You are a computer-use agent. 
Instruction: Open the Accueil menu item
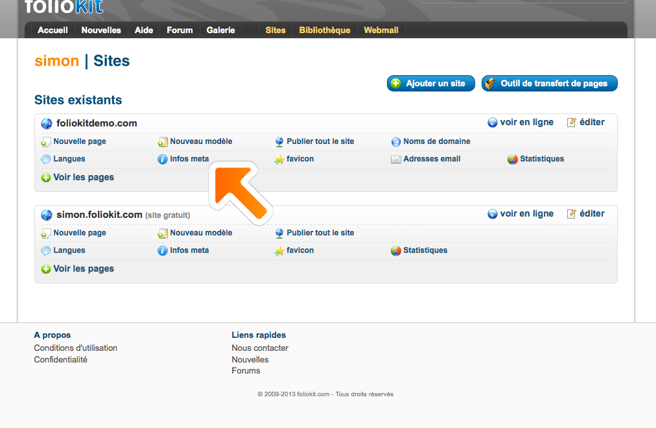pos(53,30)
